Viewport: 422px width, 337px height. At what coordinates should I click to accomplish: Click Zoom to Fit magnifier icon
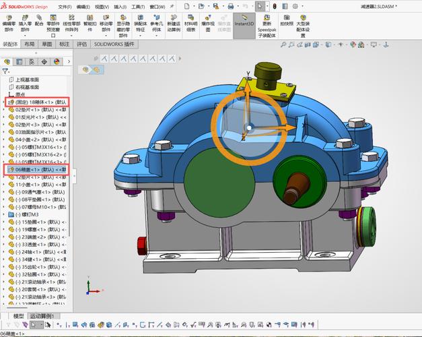coord(283,44)
